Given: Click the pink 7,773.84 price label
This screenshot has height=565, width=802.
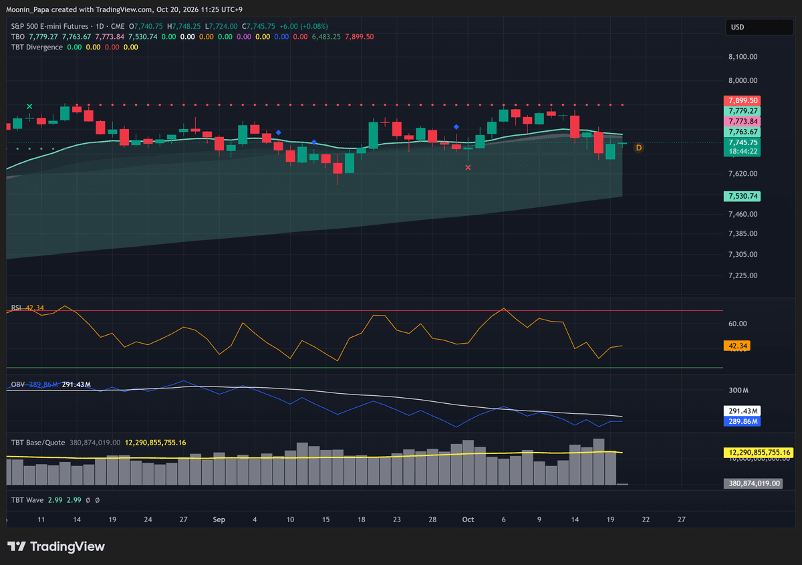Looking at the screenshot, I should pos(743,122).
